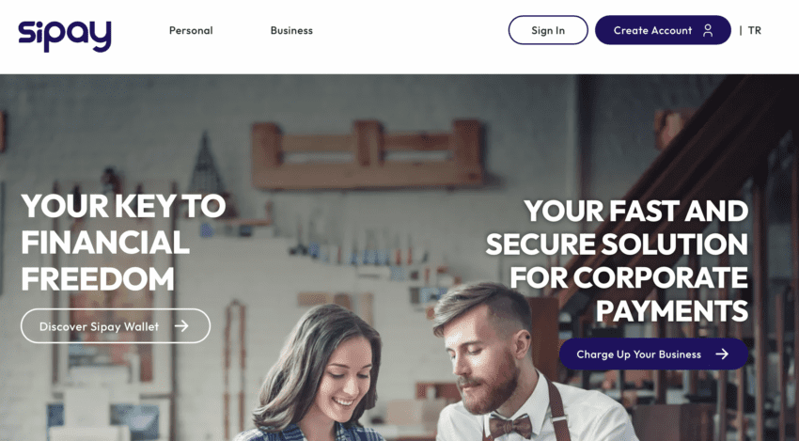
Task: Open Charge Up Your Business
Action: pos(654,354)
